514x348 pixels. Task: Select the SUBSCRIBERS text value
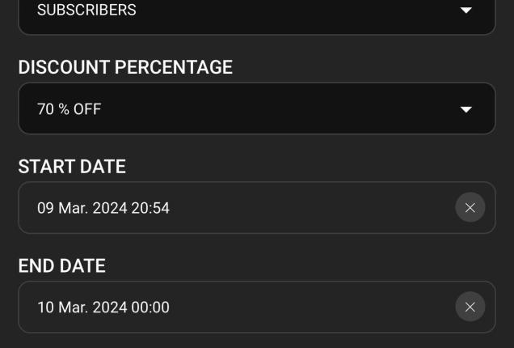pos(86,11)
